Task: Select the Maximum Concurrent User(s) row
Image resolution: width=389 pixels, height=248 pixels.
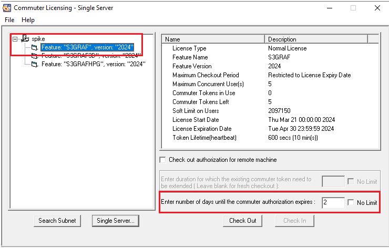Action: (x=270, y=84)
